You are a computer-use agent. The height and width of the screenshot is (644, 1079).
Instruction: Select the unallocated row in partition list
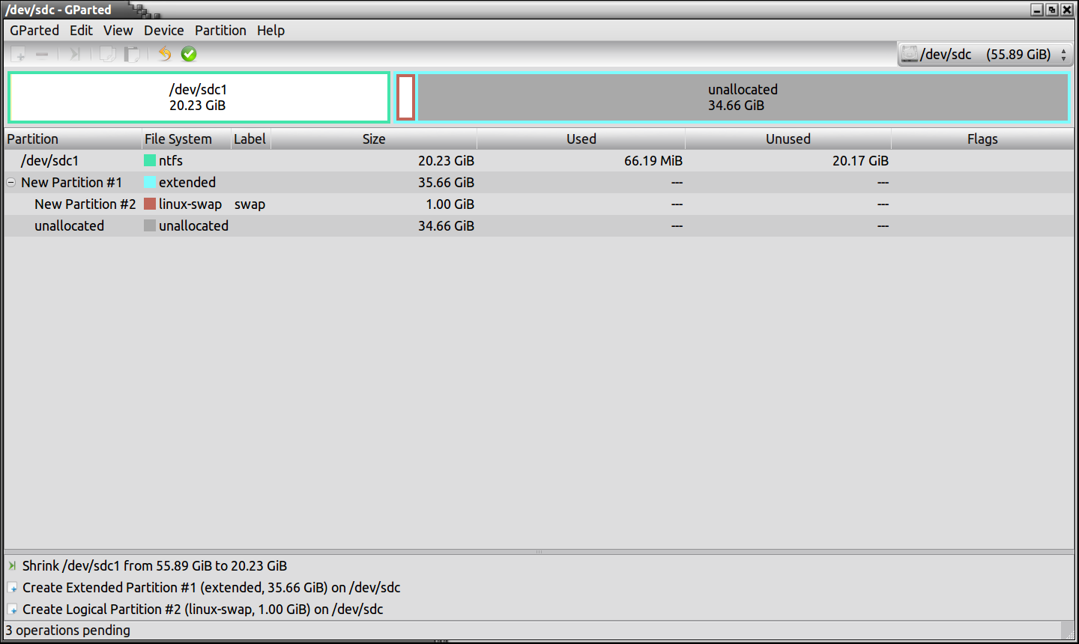click(539, 226)
